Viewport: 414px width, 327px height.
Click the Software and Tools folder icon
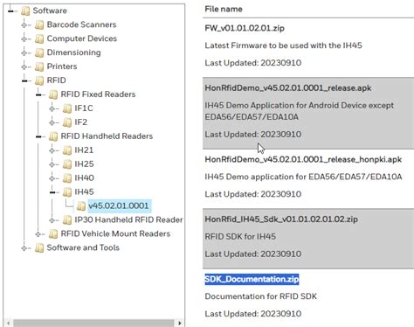tap(39, 248)
